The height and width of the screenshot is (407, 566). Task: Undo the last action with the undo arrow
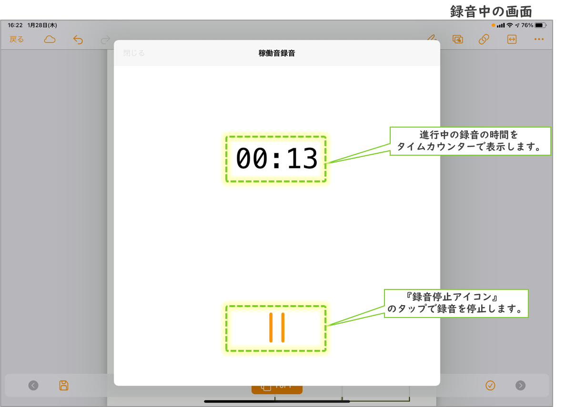click(78, 40)
